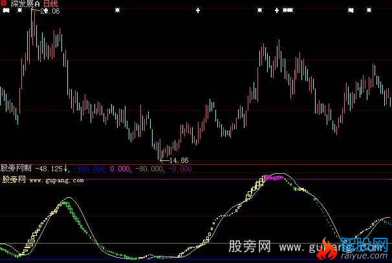
Task: Click the purple 0.000 indicator value
Action: tap(120, 169)
